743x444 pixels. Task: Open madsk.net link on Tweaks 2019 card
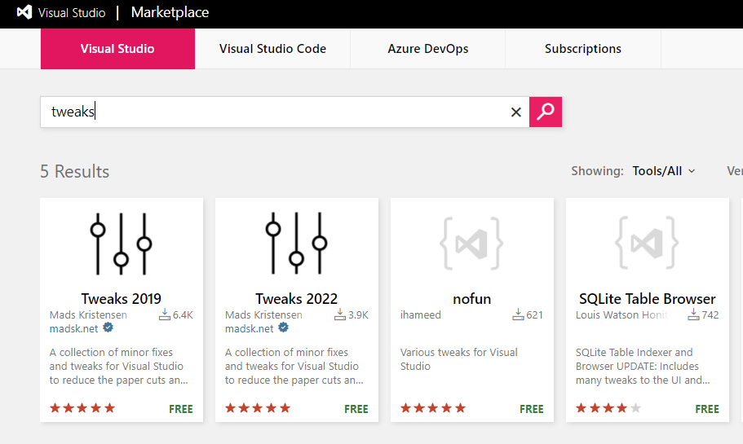click(x=73, y=328)
